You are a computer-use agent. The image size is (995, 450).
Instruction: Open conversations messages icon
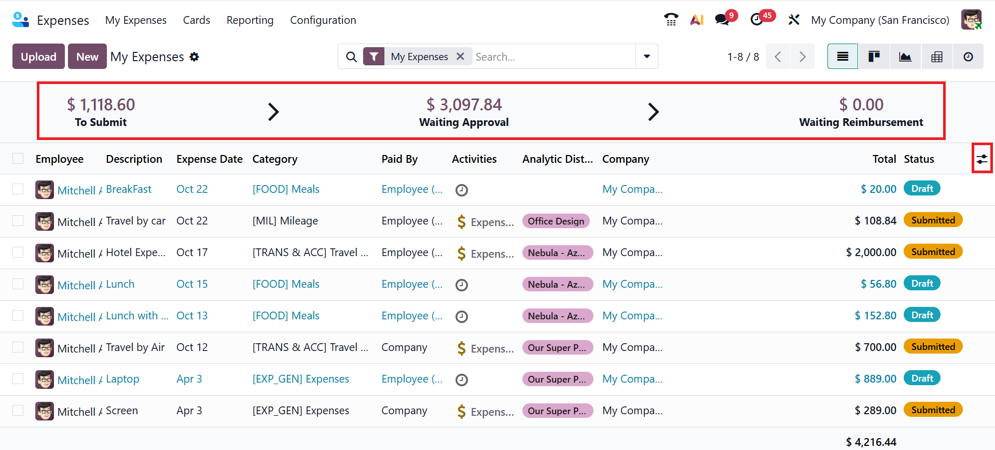click(722, 20)
